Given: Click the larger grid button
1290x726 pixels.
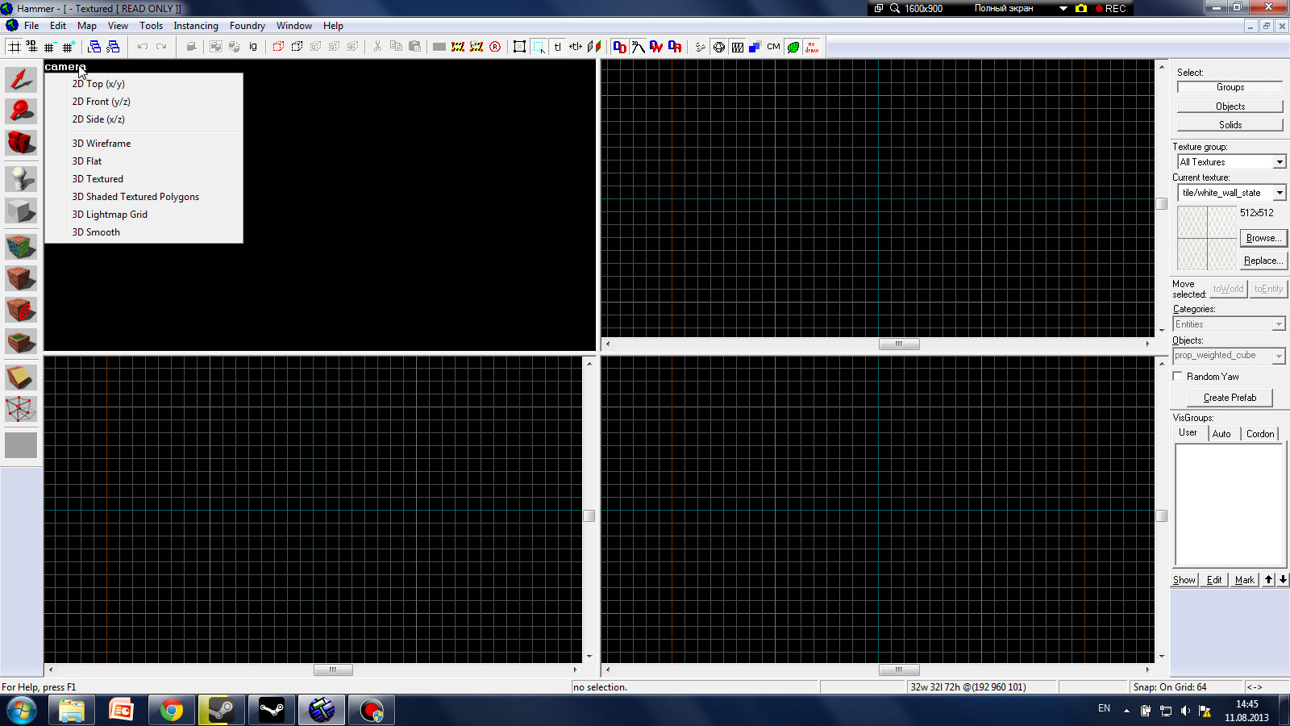Looking at the screenshot, I should point(69,47).
